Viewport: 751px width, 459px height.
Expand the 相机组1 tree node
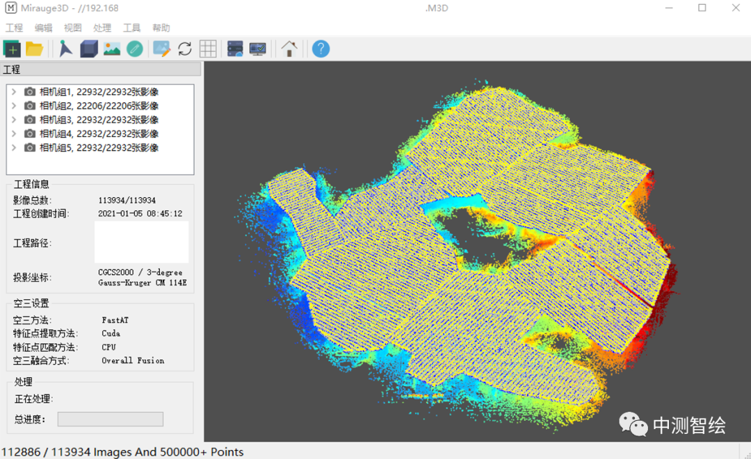click(x=14, y=92)
